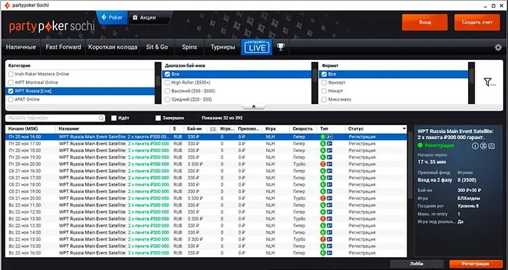Click the Искать турниры search field
Image resolution: width=508 pixels, height=270 pixels.
(55, 118)
